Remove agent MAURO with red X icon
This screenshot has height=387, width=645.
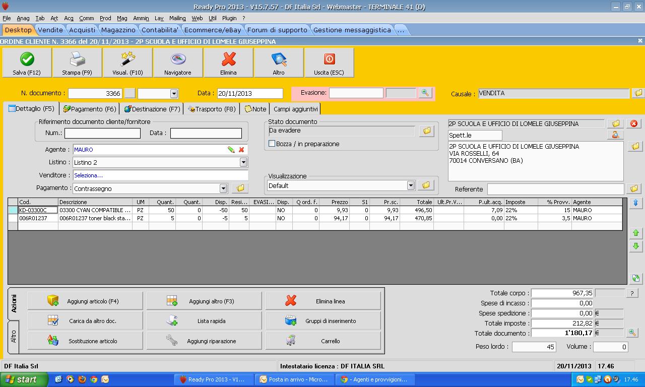pyautogui.click(x=241, y=150)
